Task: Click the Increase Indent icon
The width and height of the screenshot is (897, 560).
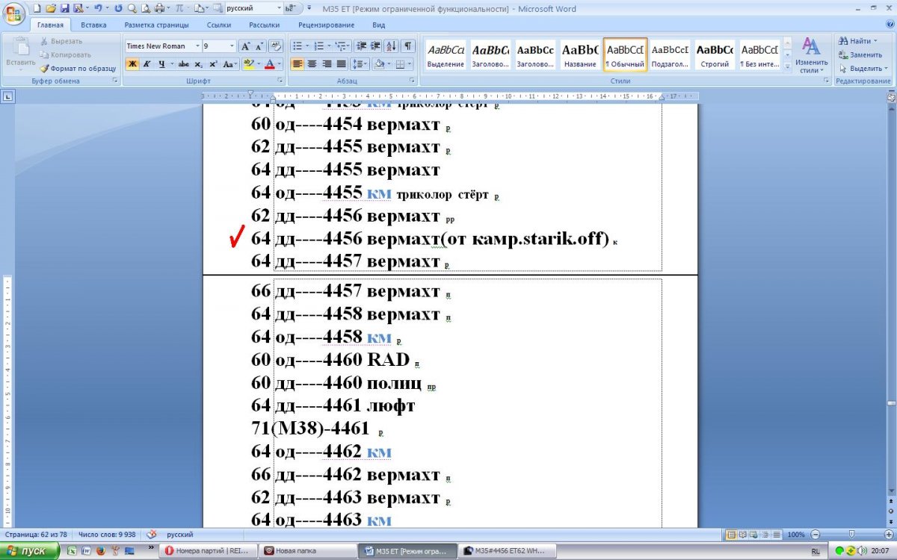Action: 376,46
